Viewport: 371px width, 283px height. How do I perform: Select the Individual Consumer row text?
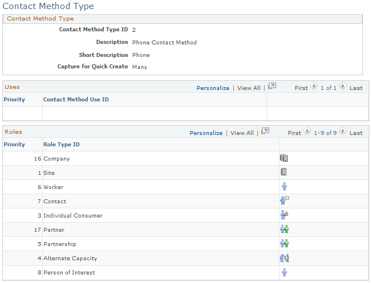coord(73,215)
